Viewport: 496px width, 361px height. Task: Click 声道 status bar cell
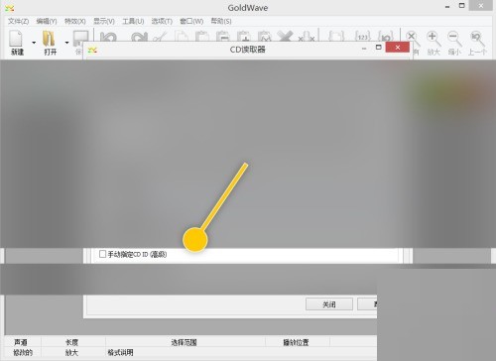pyautogui.click(x=21, y=342)
